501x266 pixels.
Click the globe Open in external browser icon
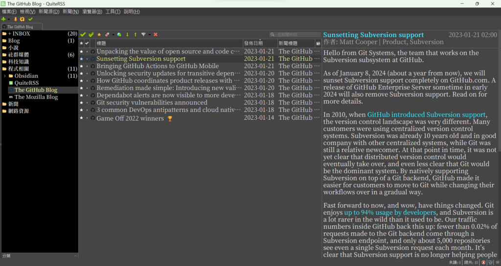[x=119, y=35]
